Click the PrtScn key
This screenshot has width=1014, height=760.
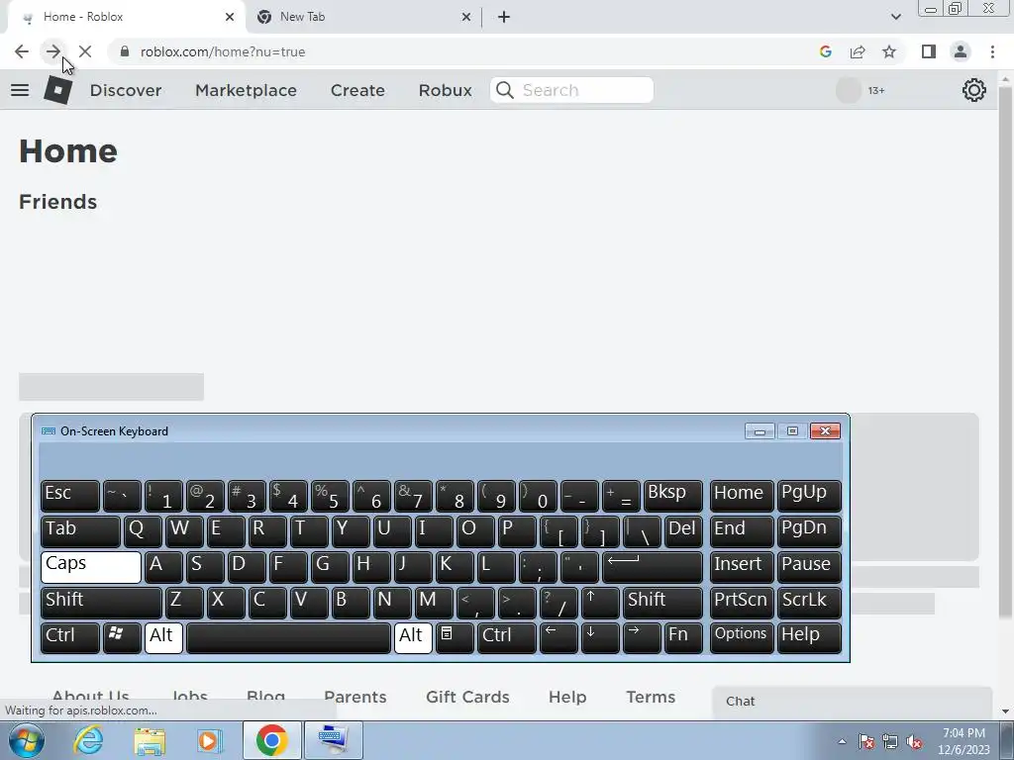pos(741,603)
